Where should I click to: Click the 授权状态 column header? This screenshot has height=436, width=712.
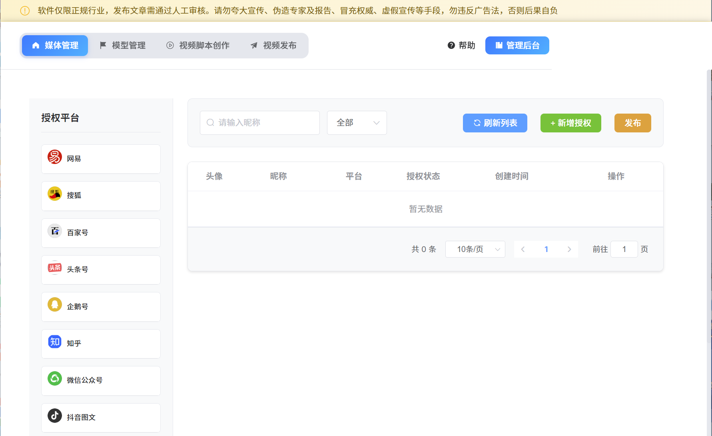[423, 176]
